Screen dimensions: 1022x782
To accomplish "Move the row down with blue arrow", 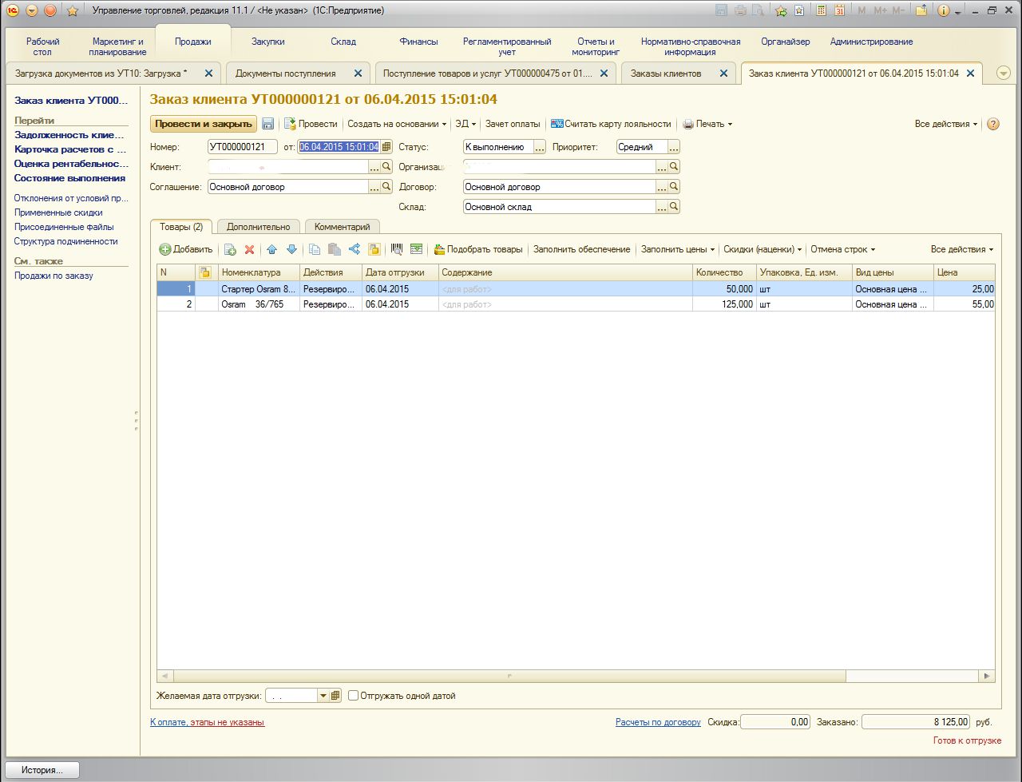I will tap(291, 249).
